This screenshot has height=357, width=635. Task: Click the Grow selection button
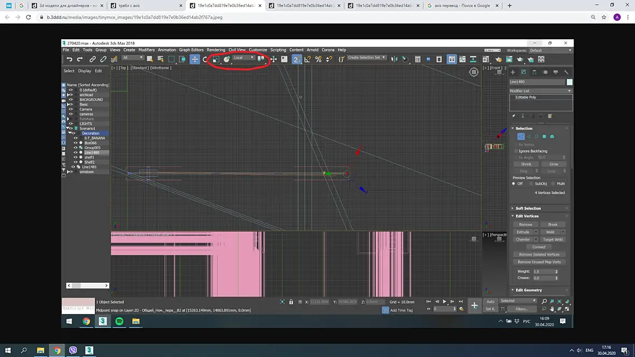click(554, 165)
